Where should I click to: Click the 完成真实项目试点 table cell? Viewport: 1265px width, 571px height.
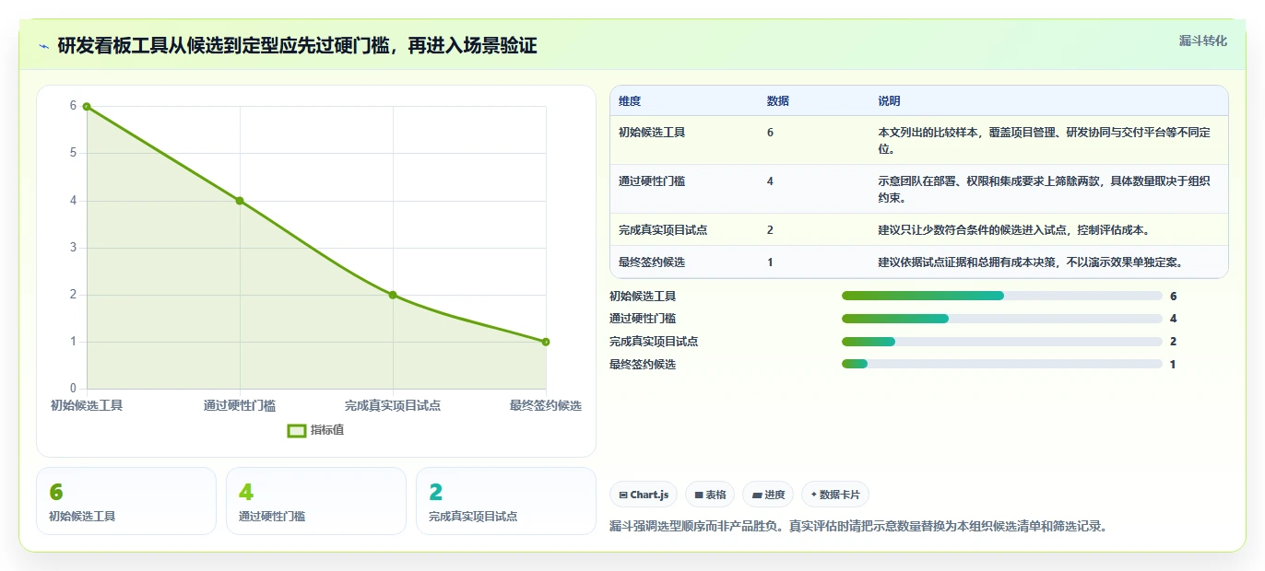coord(663,230)
